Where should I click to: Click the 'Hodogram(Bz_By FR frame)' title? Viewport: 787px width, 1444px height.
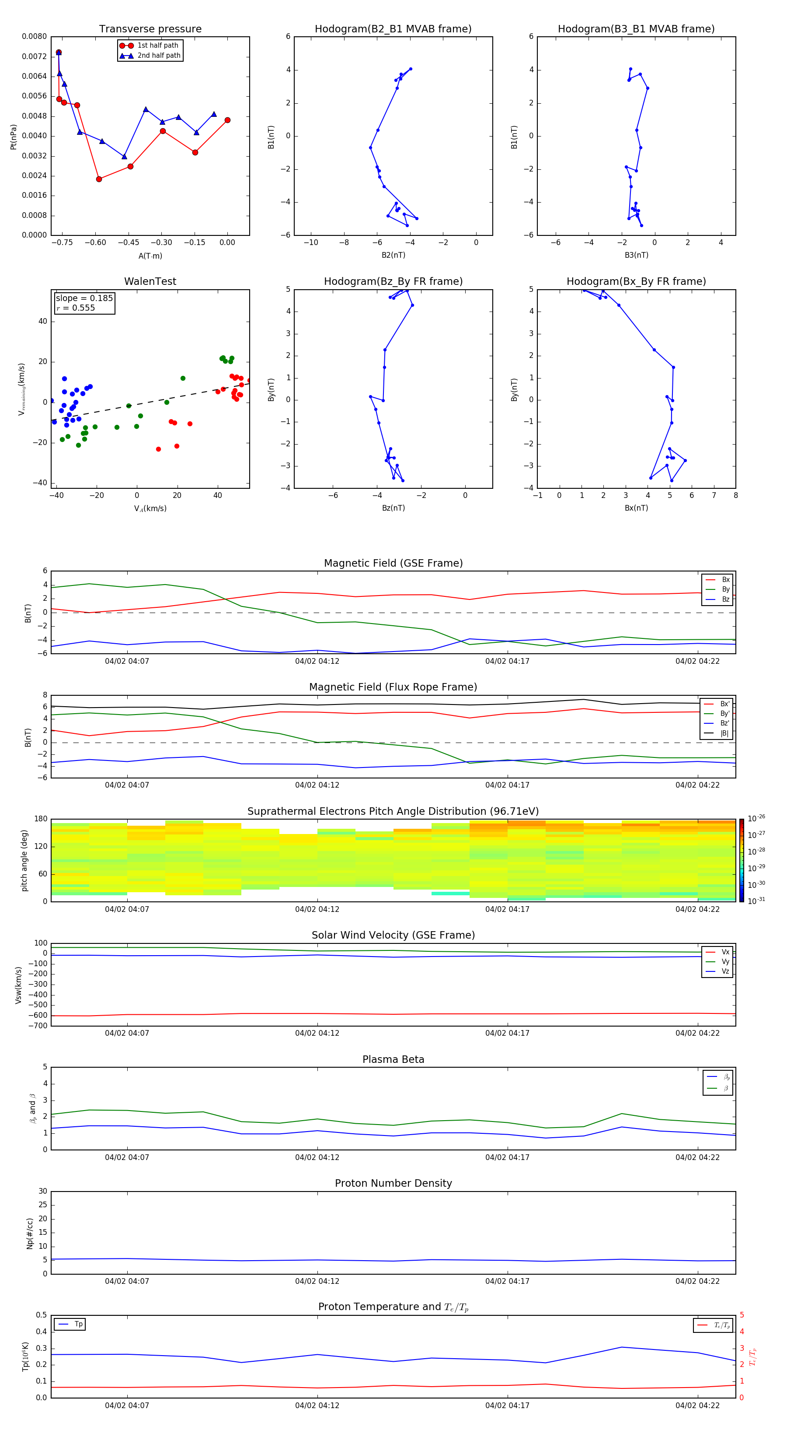(x=393, y=281)
